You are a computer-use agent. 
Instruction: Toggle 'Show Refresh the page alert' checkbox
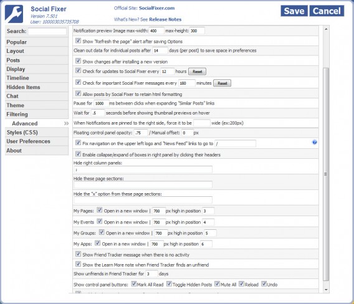click(78, 40)
